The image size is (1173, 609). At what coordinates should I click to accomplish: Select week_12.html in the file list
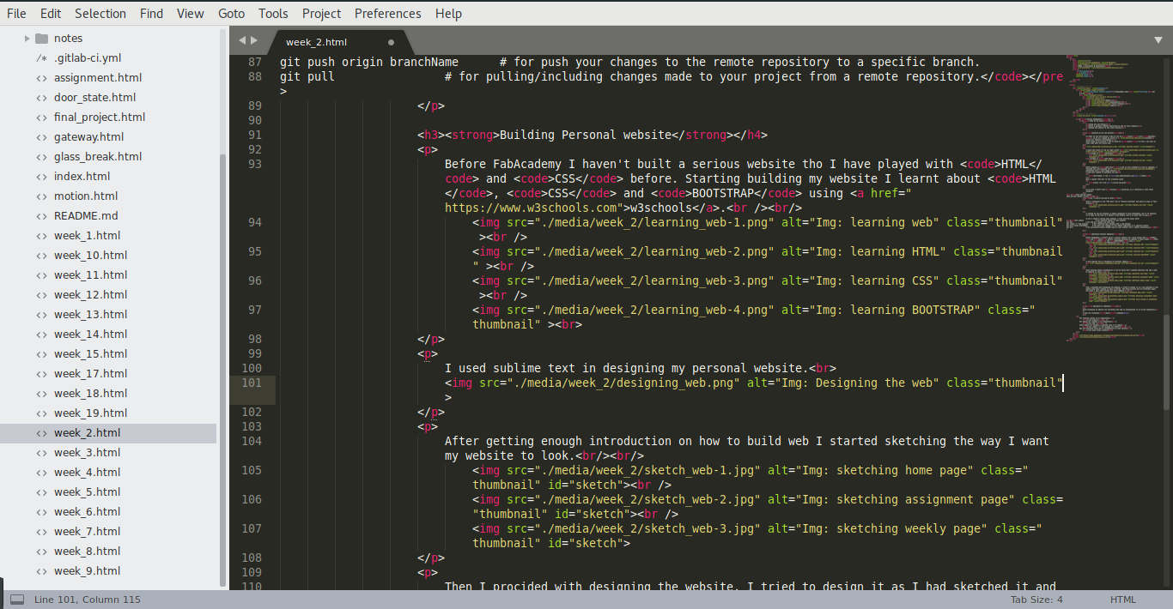coord(90,294)
